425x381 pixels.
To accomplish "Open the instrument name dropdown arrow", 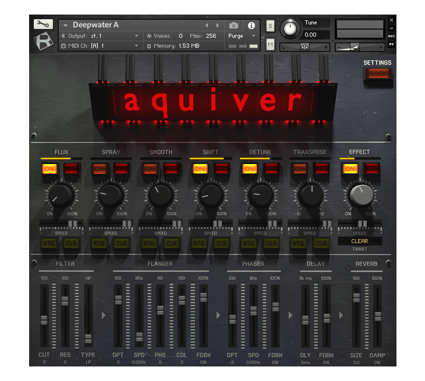I will pyautogui.click(x=65, y=26).
